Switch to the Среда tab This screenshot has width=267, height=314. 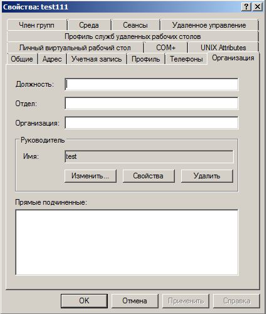pos(89,25)
